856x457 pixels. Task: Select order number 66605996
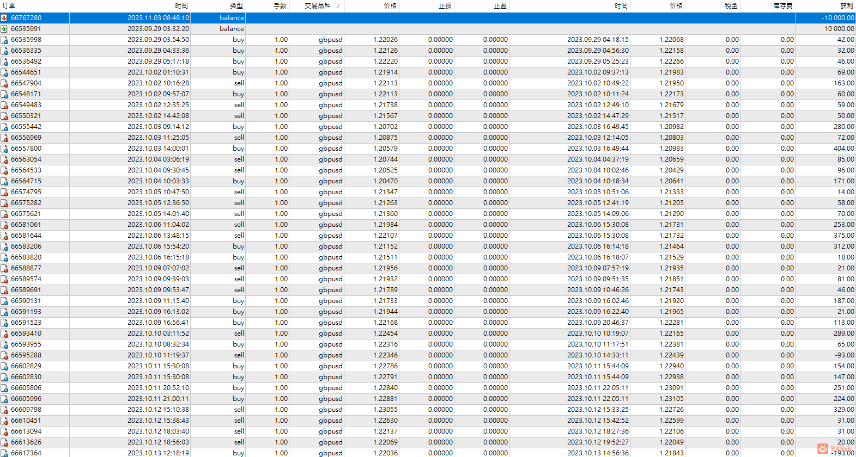(26, 399)
